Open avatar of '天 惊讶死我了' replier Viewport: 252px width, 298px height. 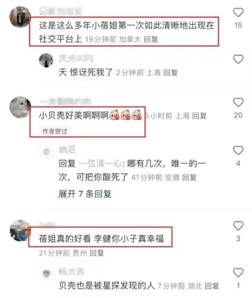click(x=46, y=60)
